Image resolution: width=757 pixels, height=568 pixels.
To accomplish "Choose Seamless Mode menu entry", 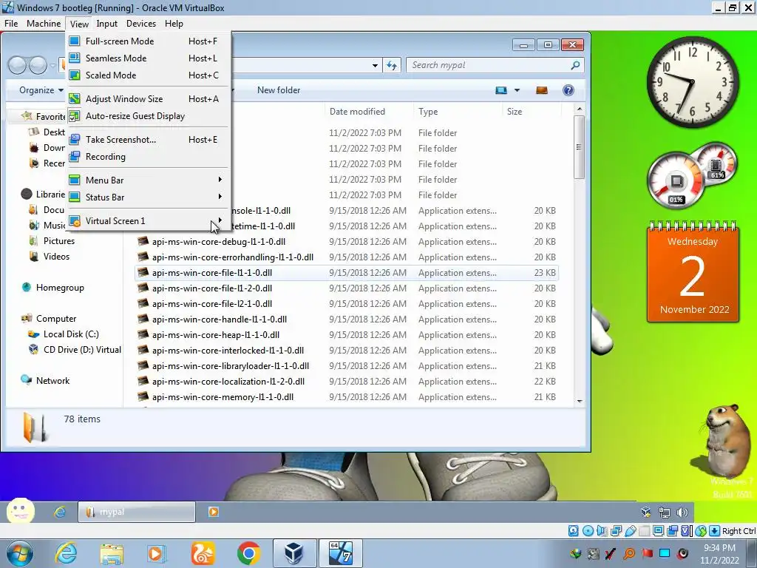I will pyautogui.click(x=149, y=58).
